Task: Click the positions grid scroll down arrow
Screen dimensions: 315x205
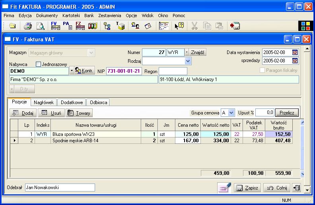Action: coord(302,174)
